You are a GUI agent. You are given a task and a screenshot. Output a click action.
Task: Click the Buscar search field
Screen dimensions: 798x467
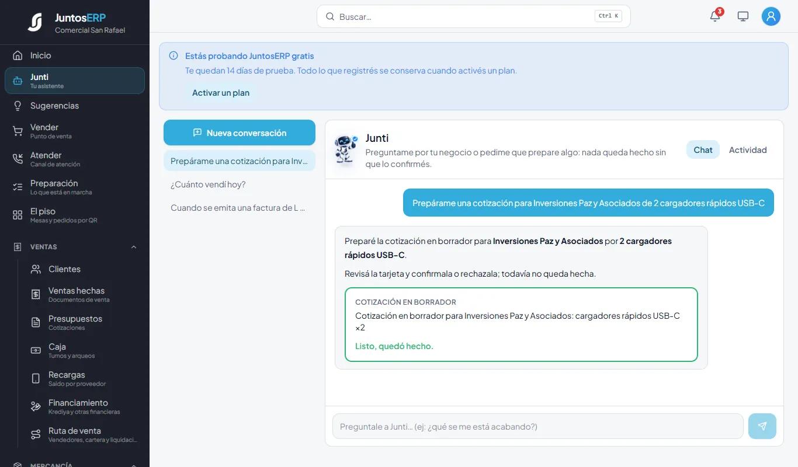474,16
